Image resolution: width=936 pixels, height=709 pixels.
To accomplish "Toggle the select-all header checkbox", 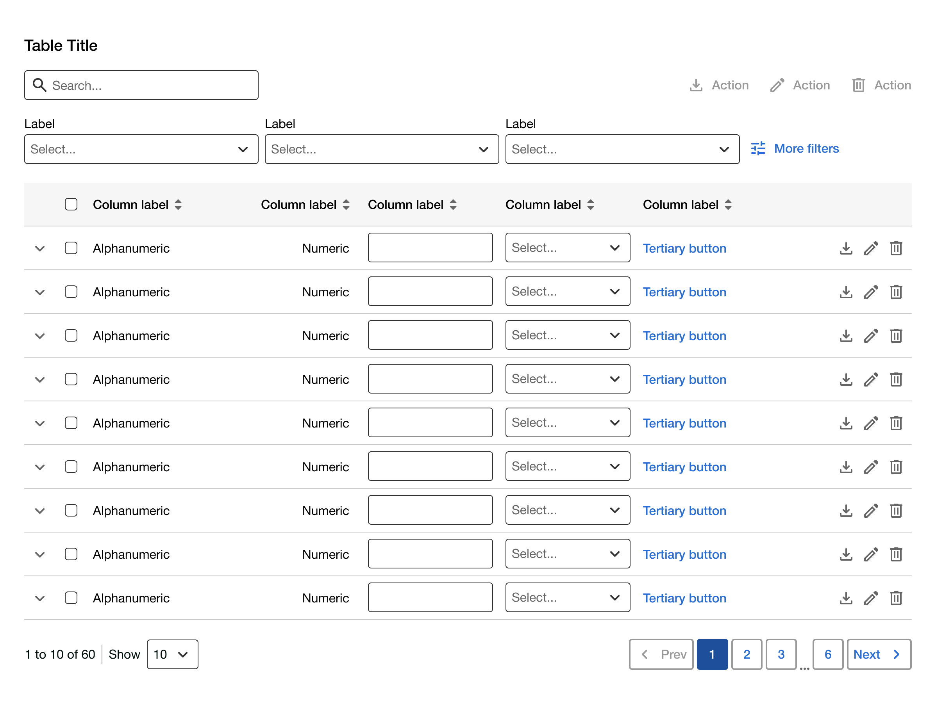I will 71,205.
